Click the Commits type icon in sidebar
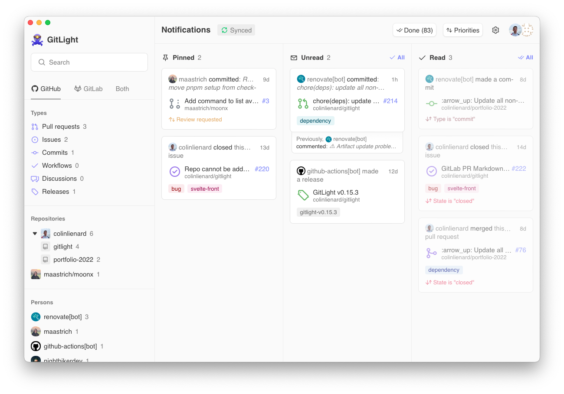 (35, 153)
